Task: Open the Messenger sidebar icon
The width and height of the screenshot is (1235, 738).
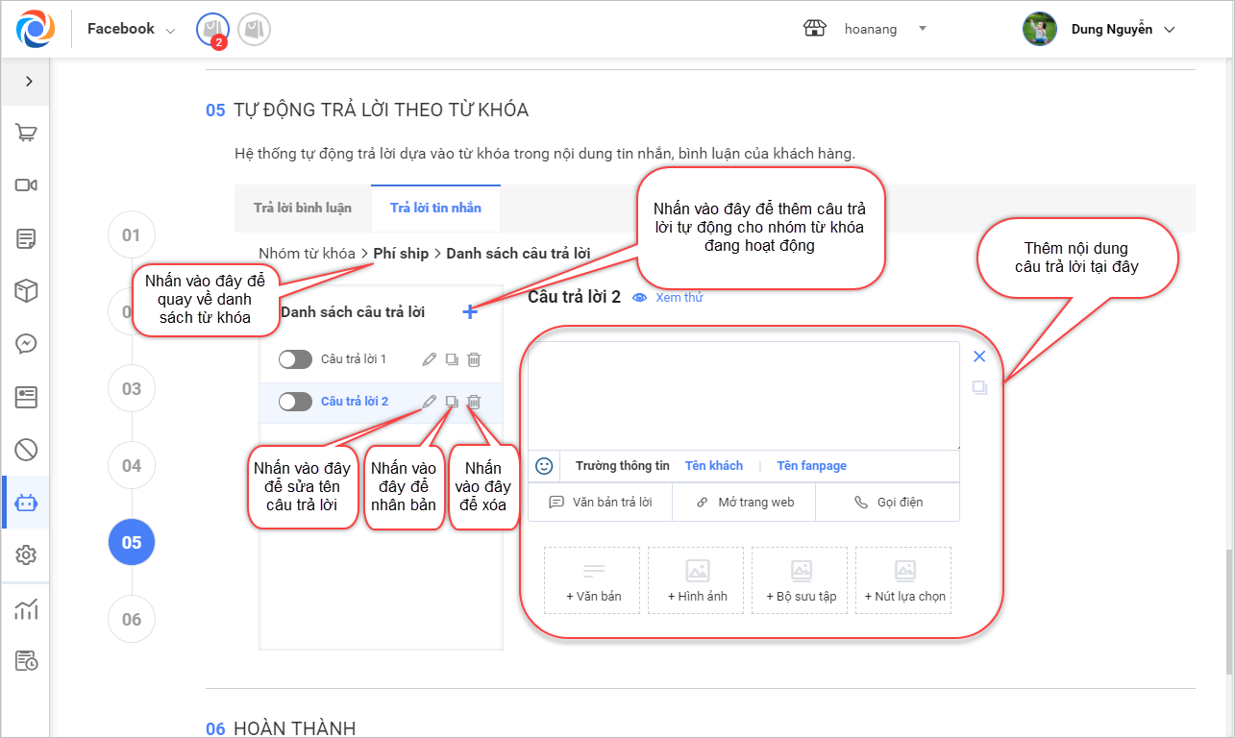Action: coord(26,343)
